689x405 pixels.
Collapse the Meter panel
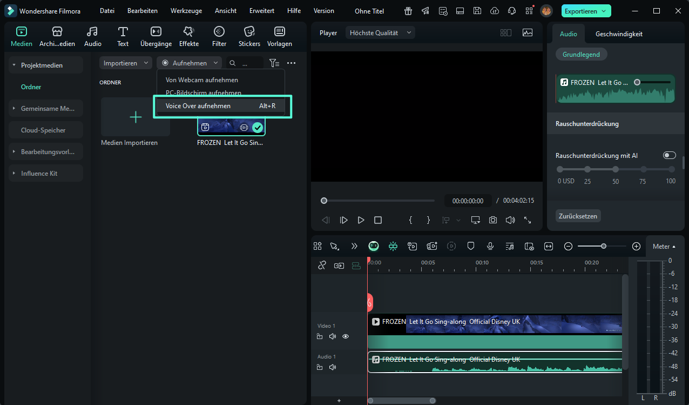tap(664, 247)
